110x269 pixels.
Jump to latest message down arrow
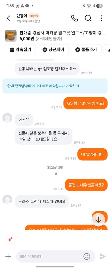point(98,220)
